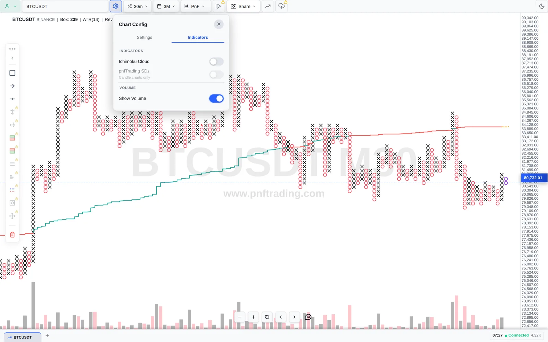548x342 pixels.
Task: Select the locked short position tool
Action: [x=12, y=151]
